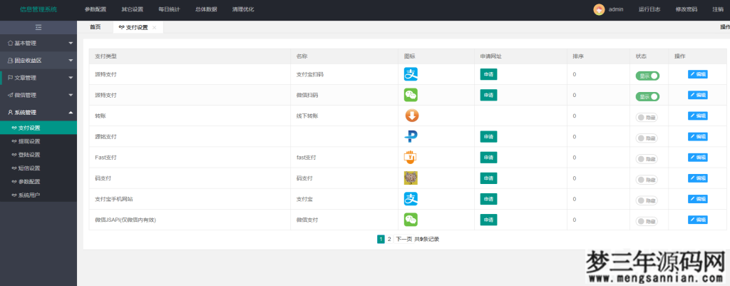Collapse the 系统管理 sidebar menu
Image resolution: width=730 pixels, height=286 pixels.
(38, 112)
